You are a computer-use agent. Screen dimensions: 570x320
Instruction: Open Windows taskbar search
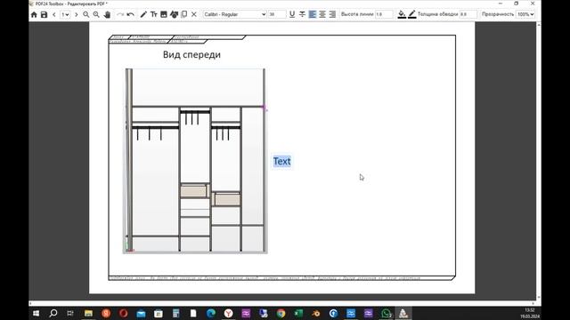tap(53, 313)
